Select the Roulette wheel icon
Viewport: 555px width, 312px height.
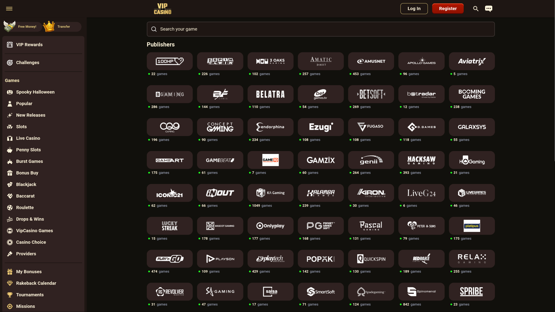pos(10,207)
